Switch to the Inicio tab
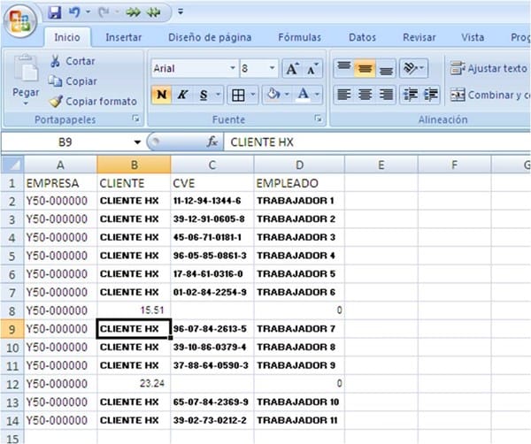 click(67, 37)
